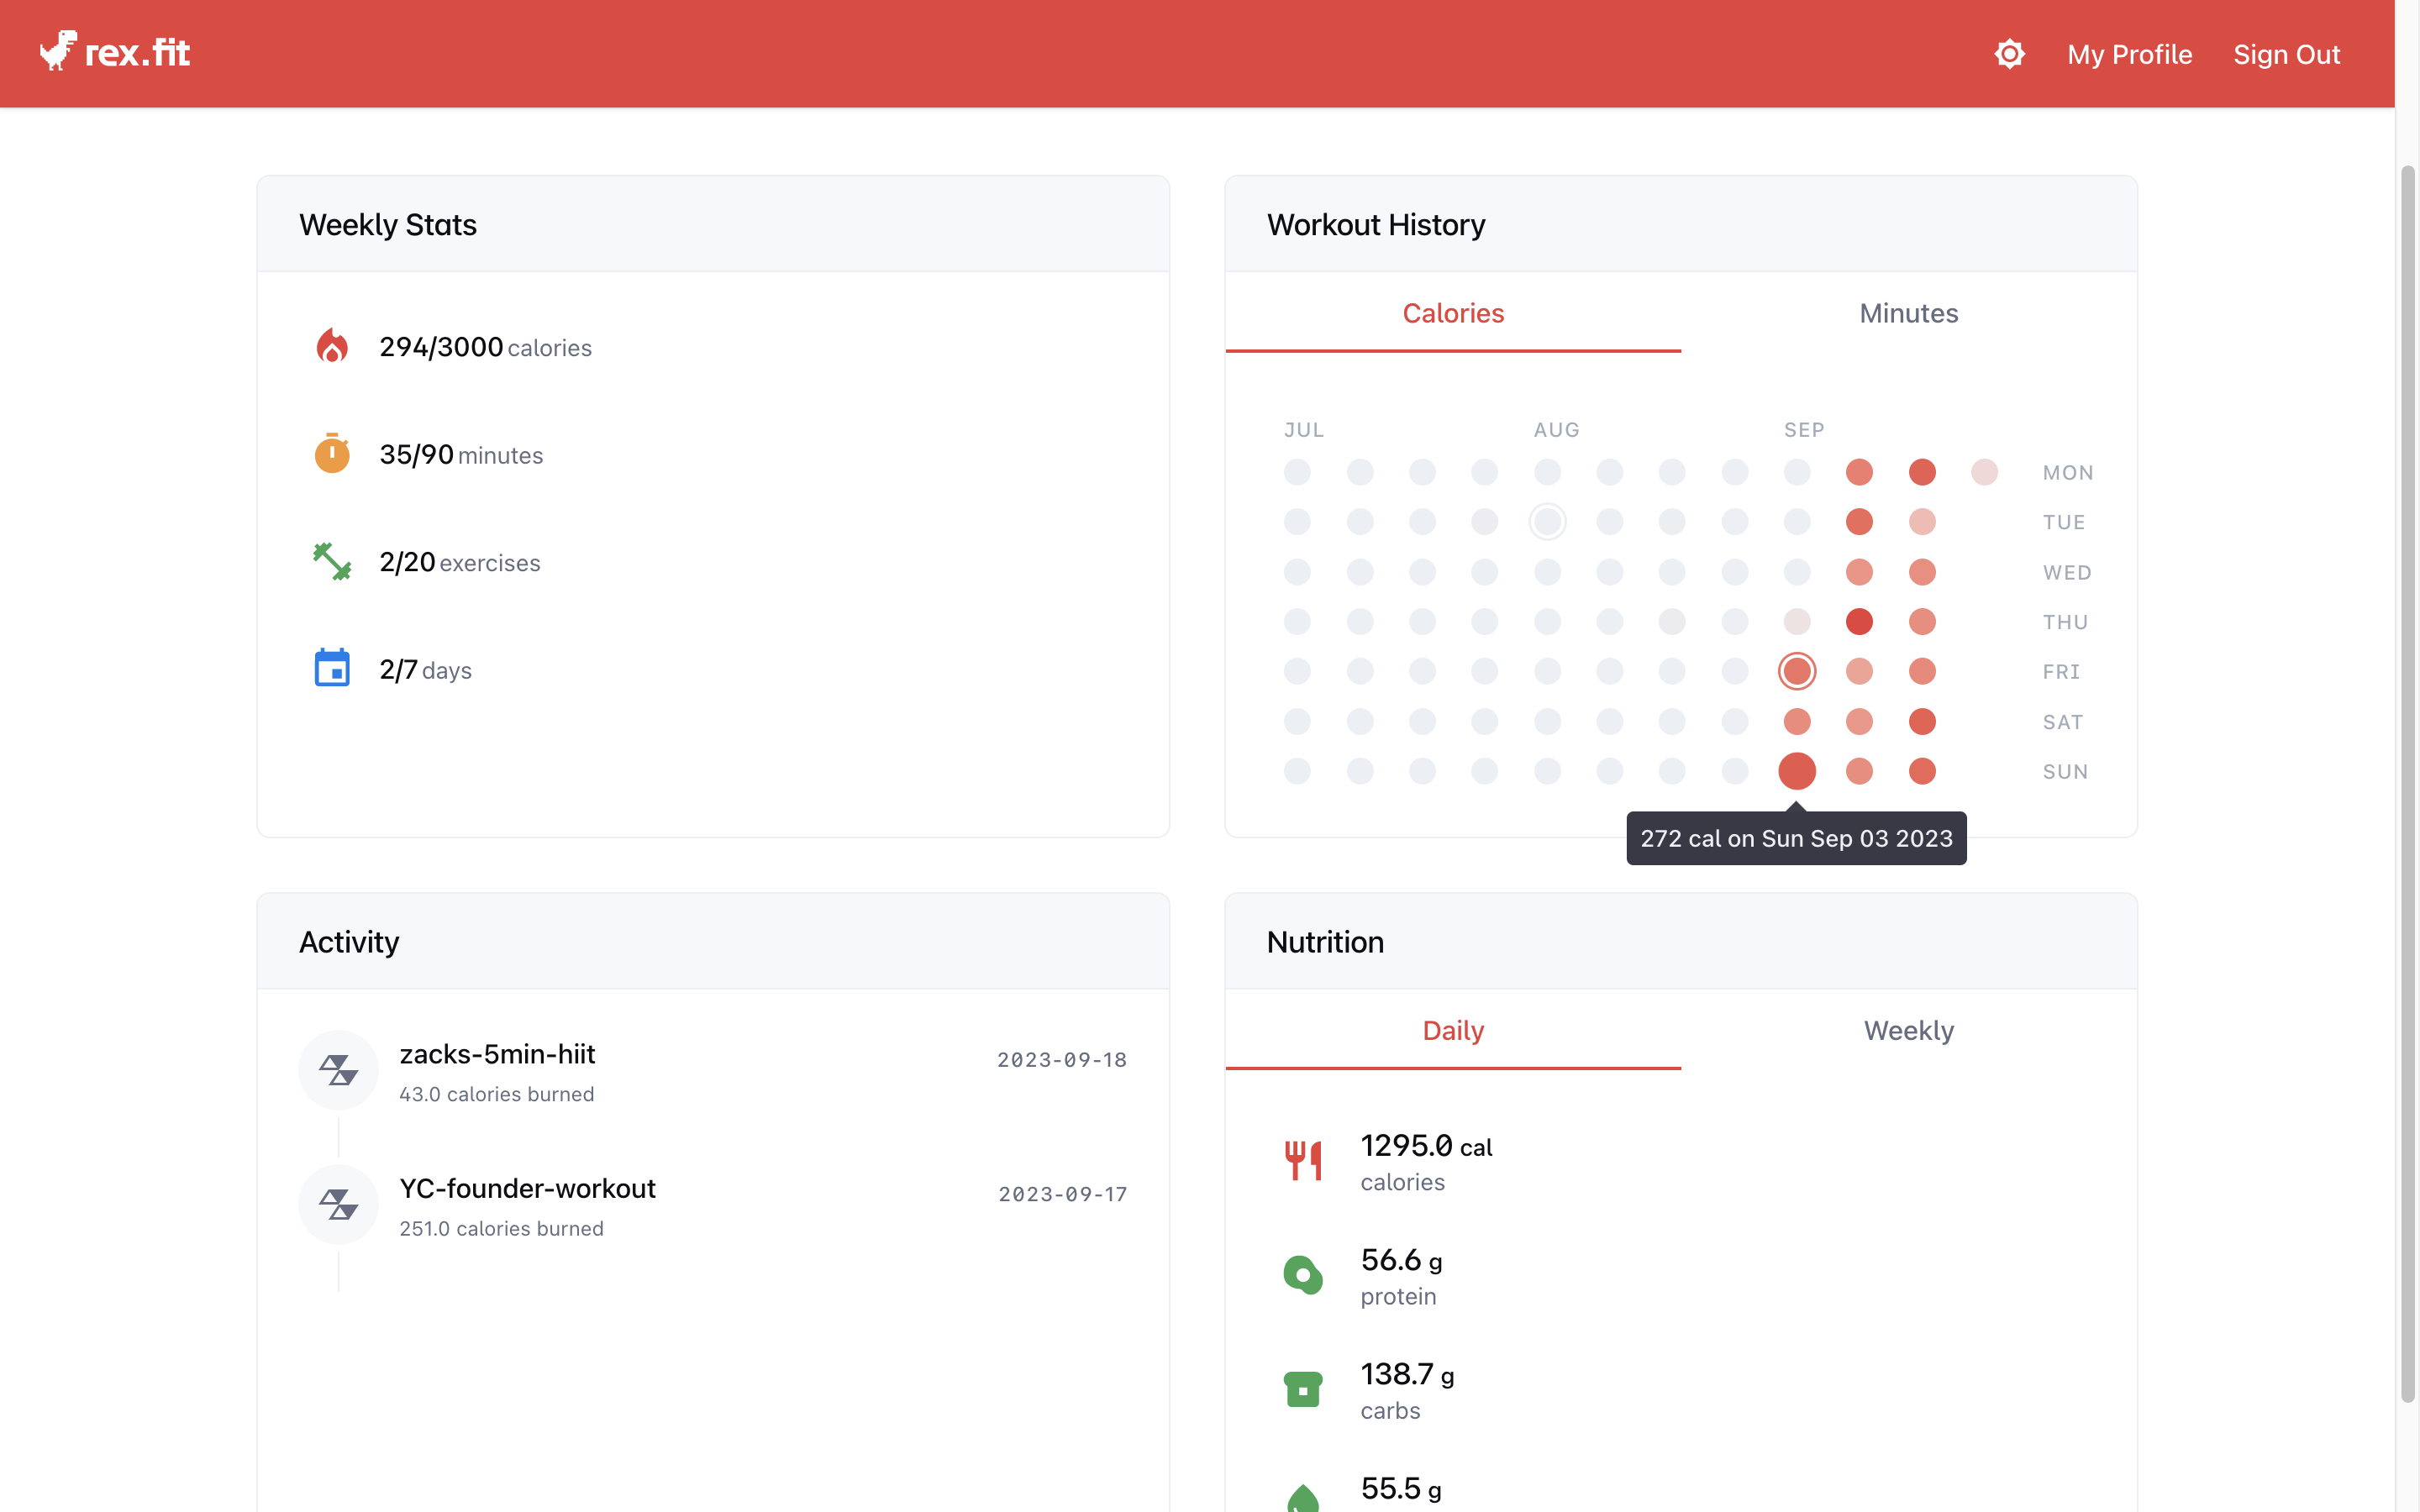Select the Daily nutrition tab
The width and height of the screenshot is (2420, 1512).
tap(1453, 1030)
